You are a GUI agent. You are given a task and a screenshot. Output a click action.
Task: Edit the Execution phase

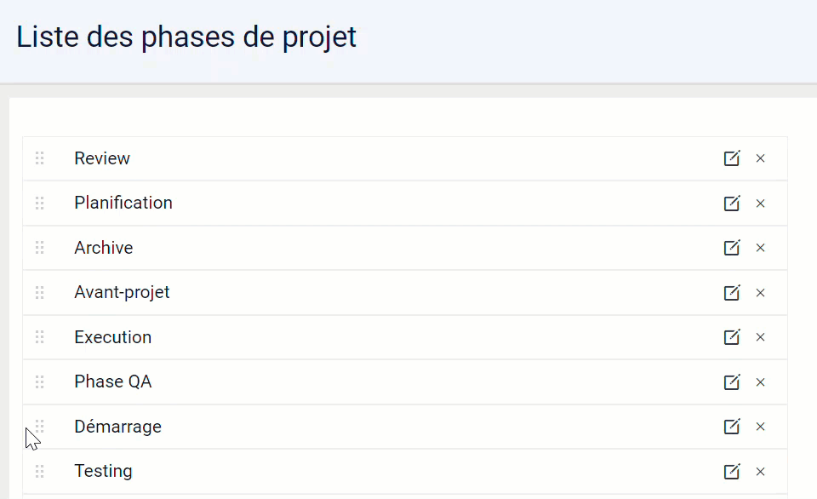coord(732,337)
